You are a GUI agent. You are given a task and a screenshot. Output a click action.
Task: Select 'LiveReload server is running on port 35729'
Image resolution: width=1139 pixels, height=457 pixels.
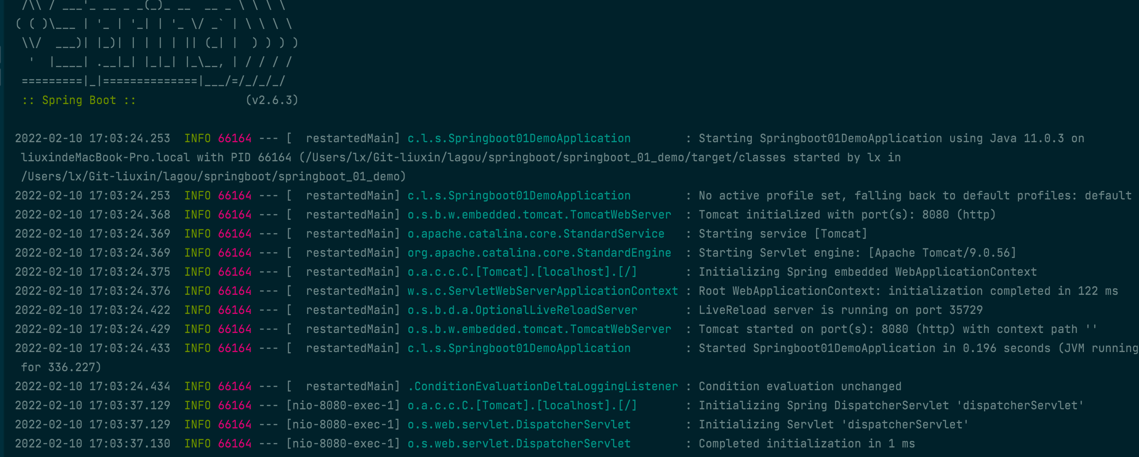click(840, 310)
